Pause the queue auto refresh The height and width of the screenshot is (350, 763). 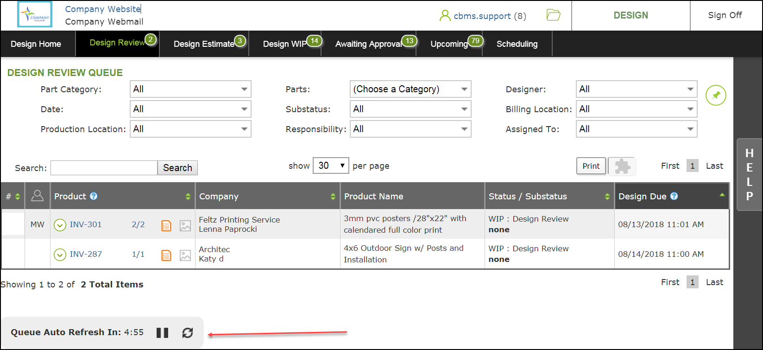163,332
